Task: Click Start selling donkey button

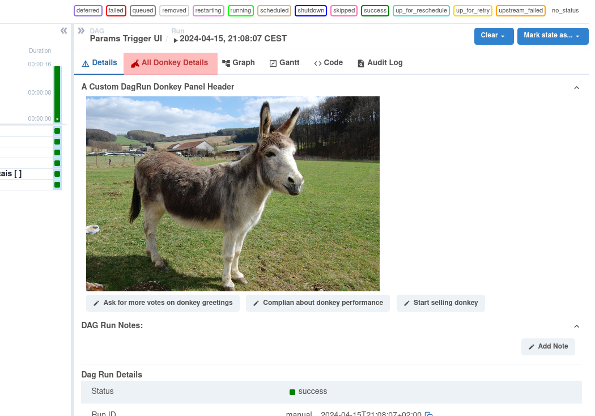Action: (x=440, y=303)
